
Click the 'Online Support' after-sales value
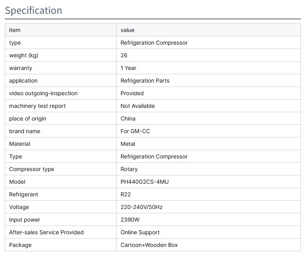(140, 232)
